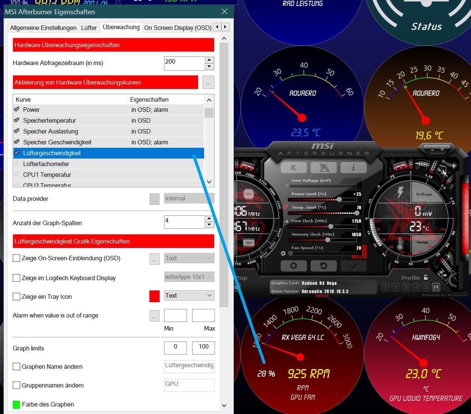The width and height of the screenshot is (471, 414).
Task: Launch Kombustor with the K button
Action: [x=293, y=168]
